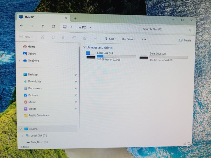Unpin Music using its pin icon
This screenshot has width=211, height=158.
[x=76, y=102]
